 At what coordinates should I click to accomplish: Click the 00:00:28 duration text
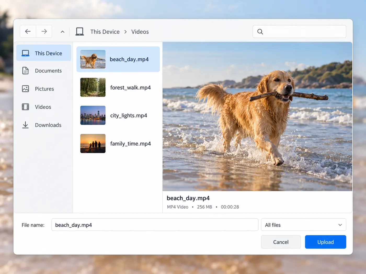[230, 207]
